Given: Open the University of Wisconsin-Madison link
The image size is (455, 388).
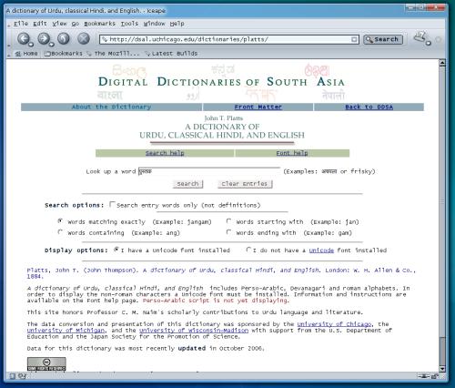Looking at the screenshot, I should pos(194,331).
